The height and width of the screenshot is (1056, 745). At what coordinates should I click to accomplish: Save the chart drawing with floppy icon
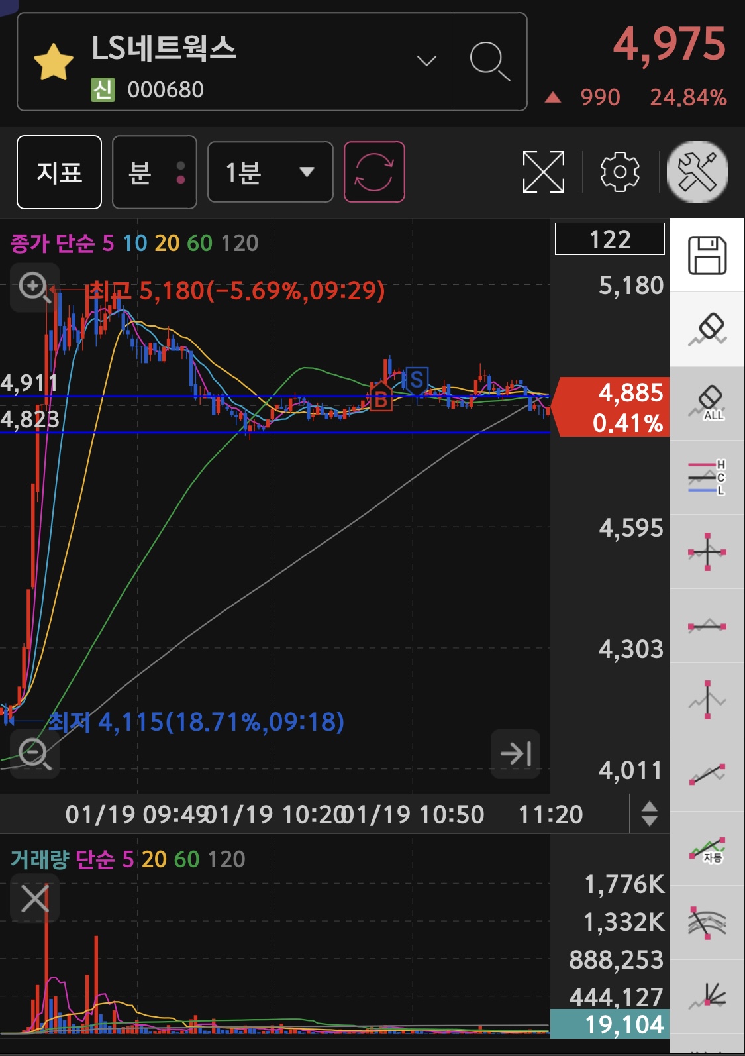click(x=707, y=255)
